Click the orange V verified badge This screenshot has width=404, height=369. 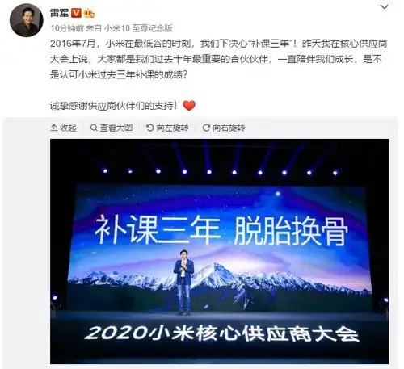coord(76,13)
